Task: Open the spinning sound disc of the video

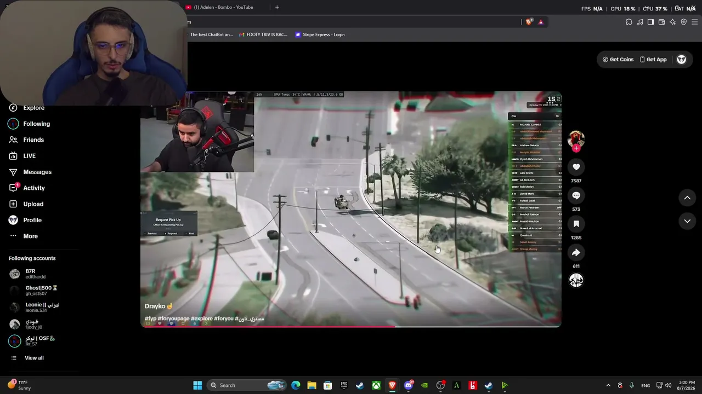Action: (x=576, y=281)
